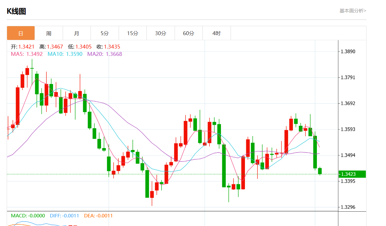Click the 1.3296 price axis label
The width and height of the screenshot is (386, 226).
click(348, 207)
